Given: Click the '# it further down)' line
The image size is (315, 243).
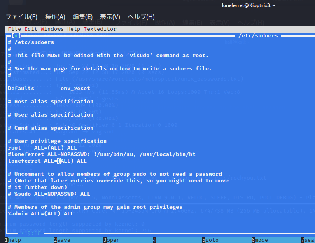Looking at the screenshot, I should pos(37,187).
